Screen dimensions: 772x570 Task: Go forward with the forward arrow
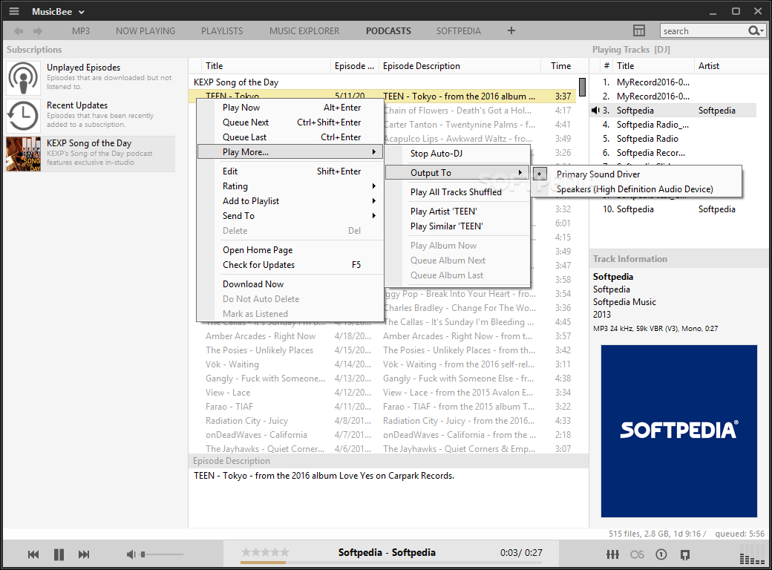click(37, 31)
